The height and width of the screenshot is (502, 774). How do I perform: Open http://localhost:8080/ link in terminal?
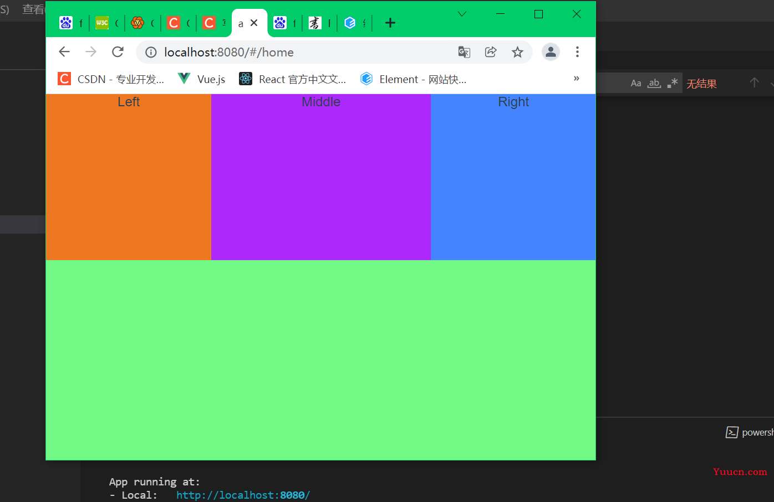[x=243, y=495]
